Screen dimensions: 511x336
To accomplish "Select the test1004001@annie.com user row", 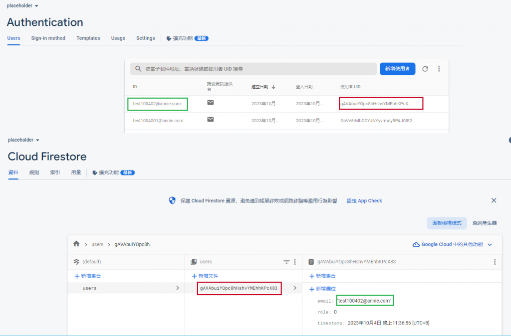I will [x=286, y=121].
